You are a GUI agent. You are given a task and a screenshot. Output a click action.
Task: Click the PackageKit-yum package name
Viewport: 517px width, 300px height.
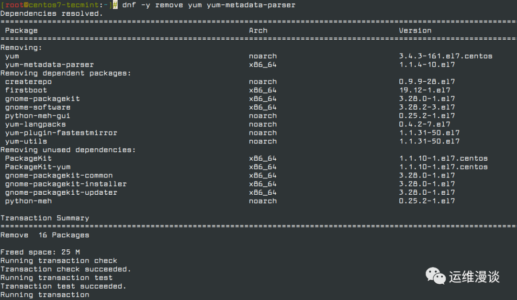coord(37,167)
